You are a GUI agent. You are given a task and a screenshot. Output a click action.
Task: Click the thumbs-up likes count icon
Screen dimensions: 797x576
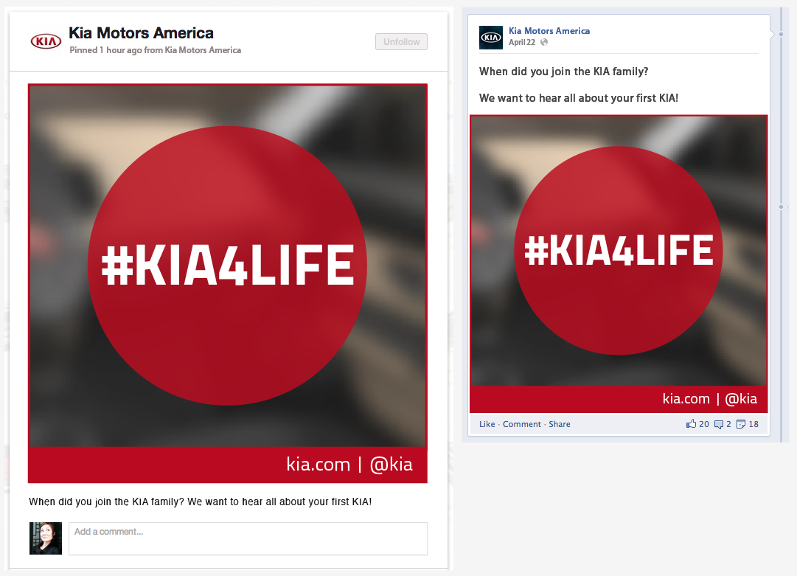[692, 423]
